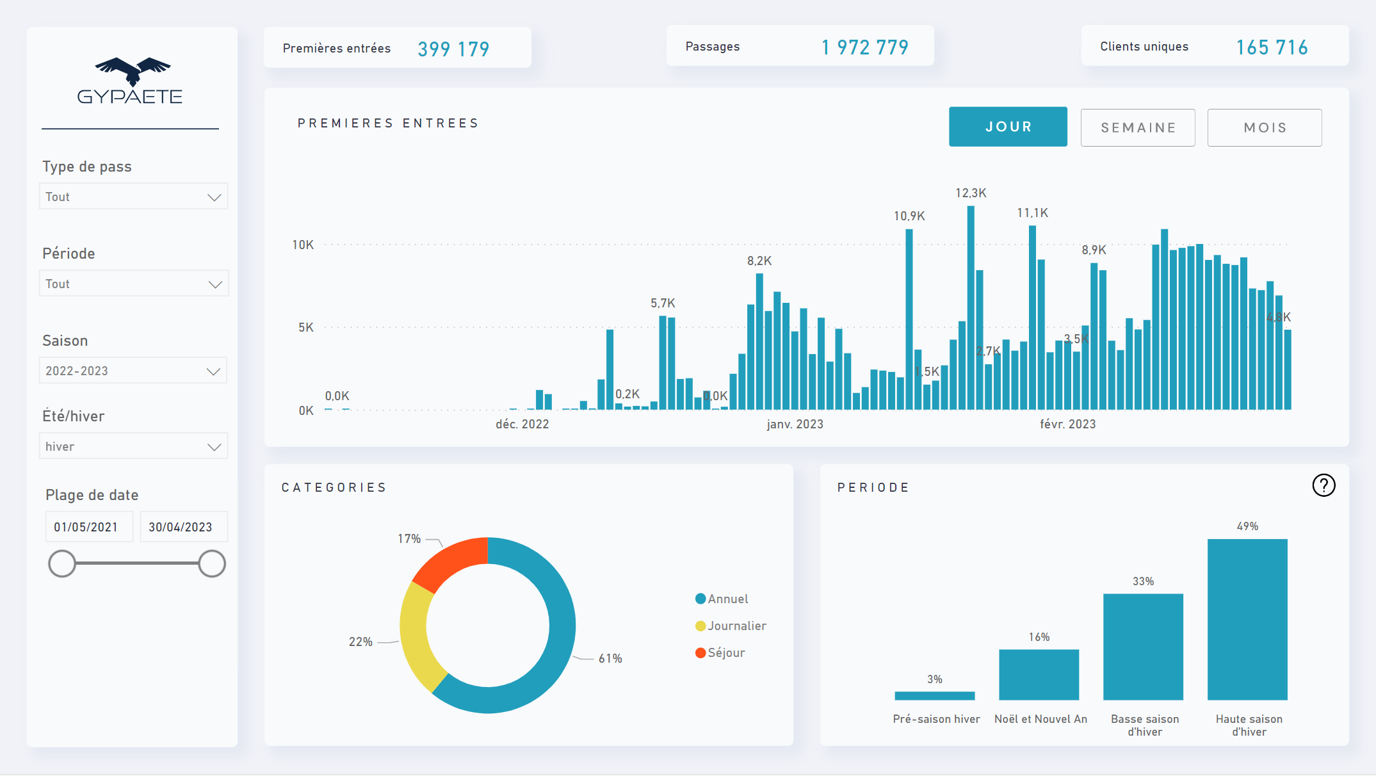This screenshot has height=776, width=1376.
Task: Switch chart to JOUR view
Action: (x=1008, y=127)
